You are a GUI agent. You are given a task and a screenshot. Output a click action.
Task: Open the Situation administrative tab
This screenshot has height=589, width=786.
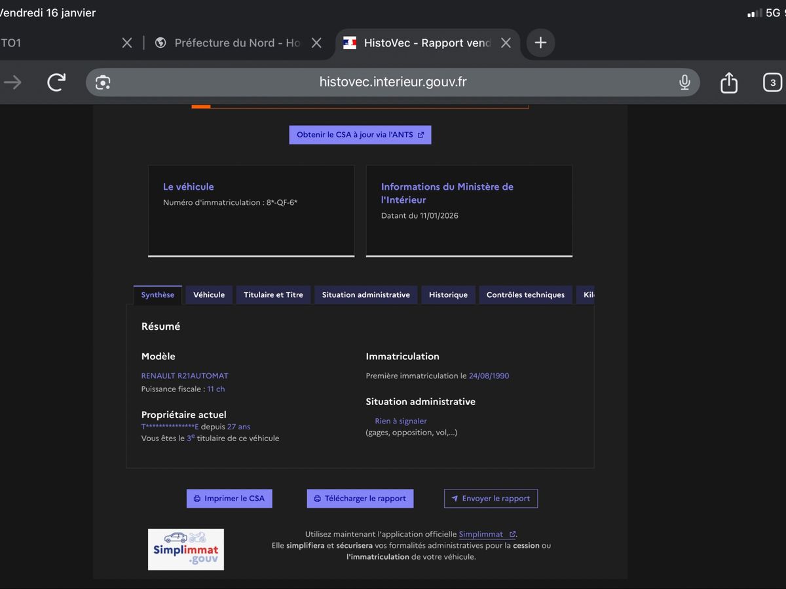[365, 294]
